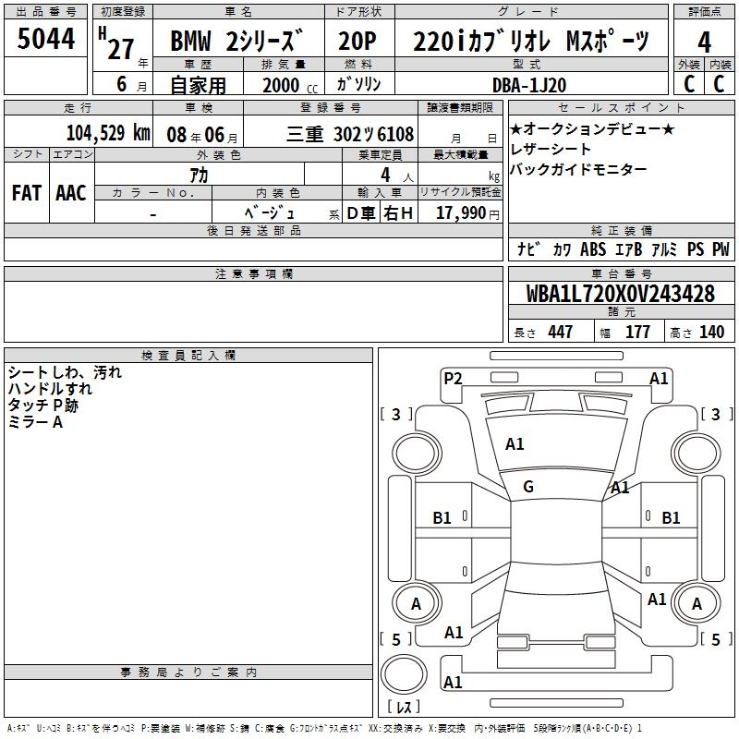Click the A1 mark on the hood
739x739 pixels.
(x=515, y=444)
